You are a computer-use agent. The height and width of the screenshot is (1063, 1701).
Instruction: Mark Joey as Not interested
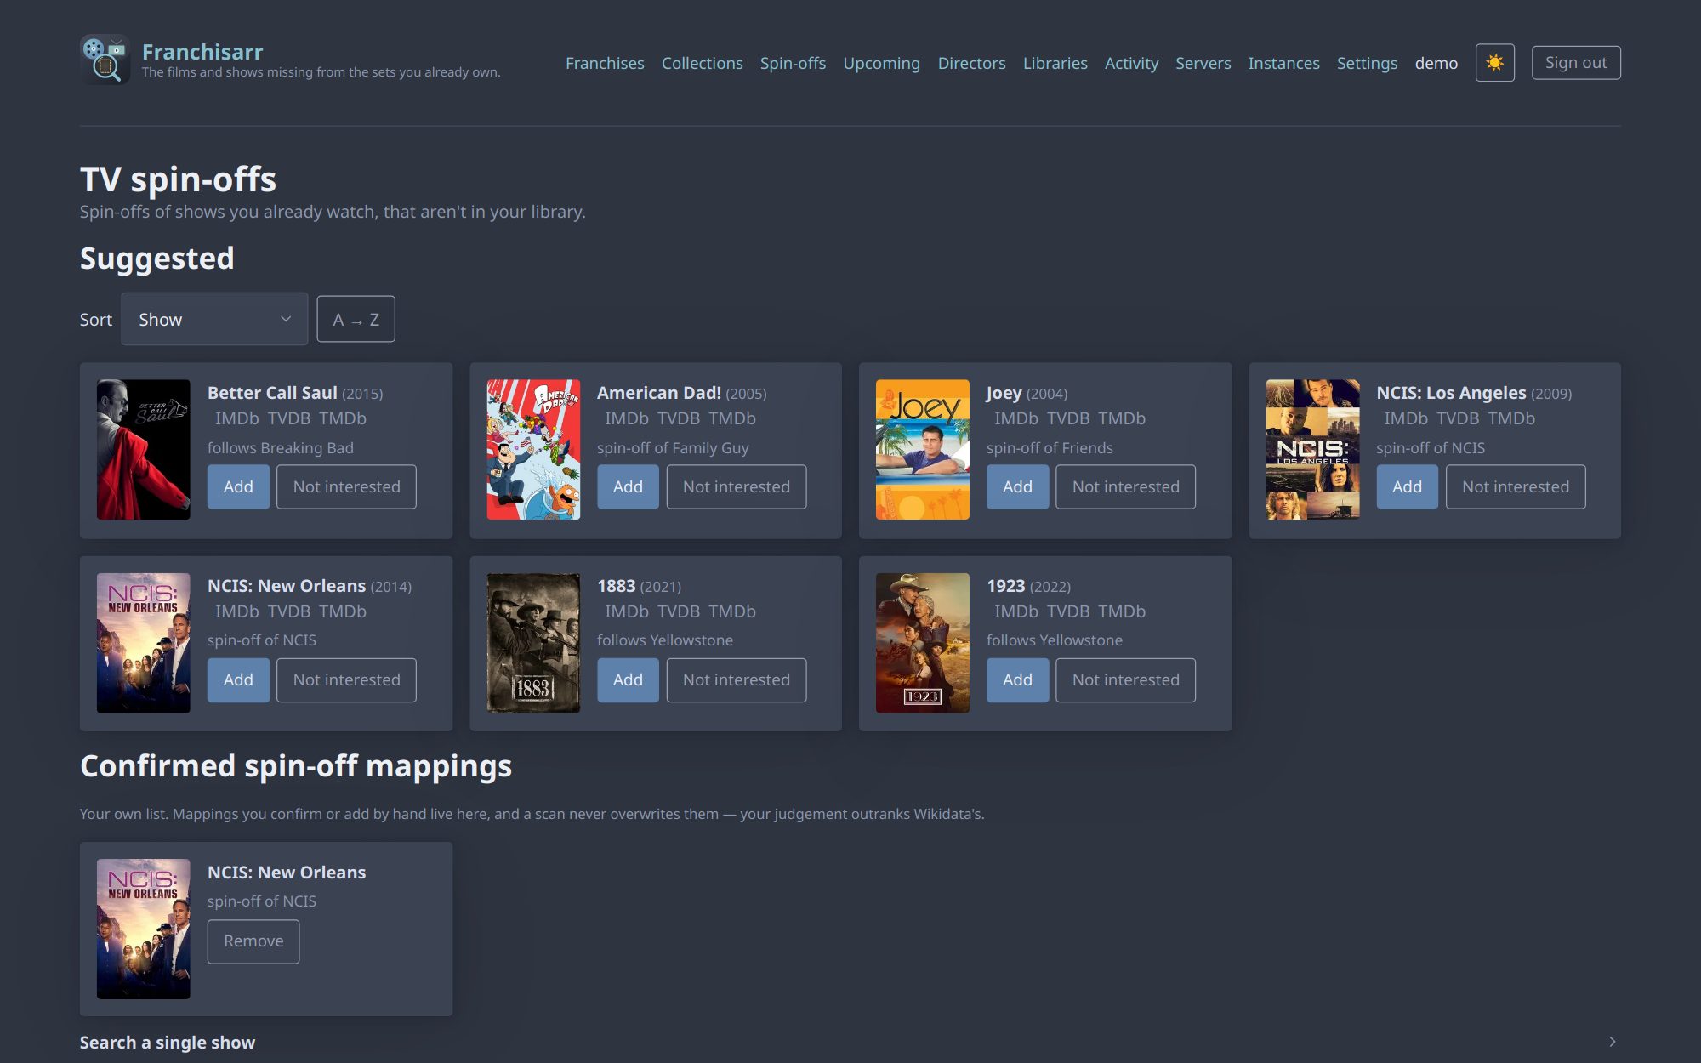click(1125, 486)
